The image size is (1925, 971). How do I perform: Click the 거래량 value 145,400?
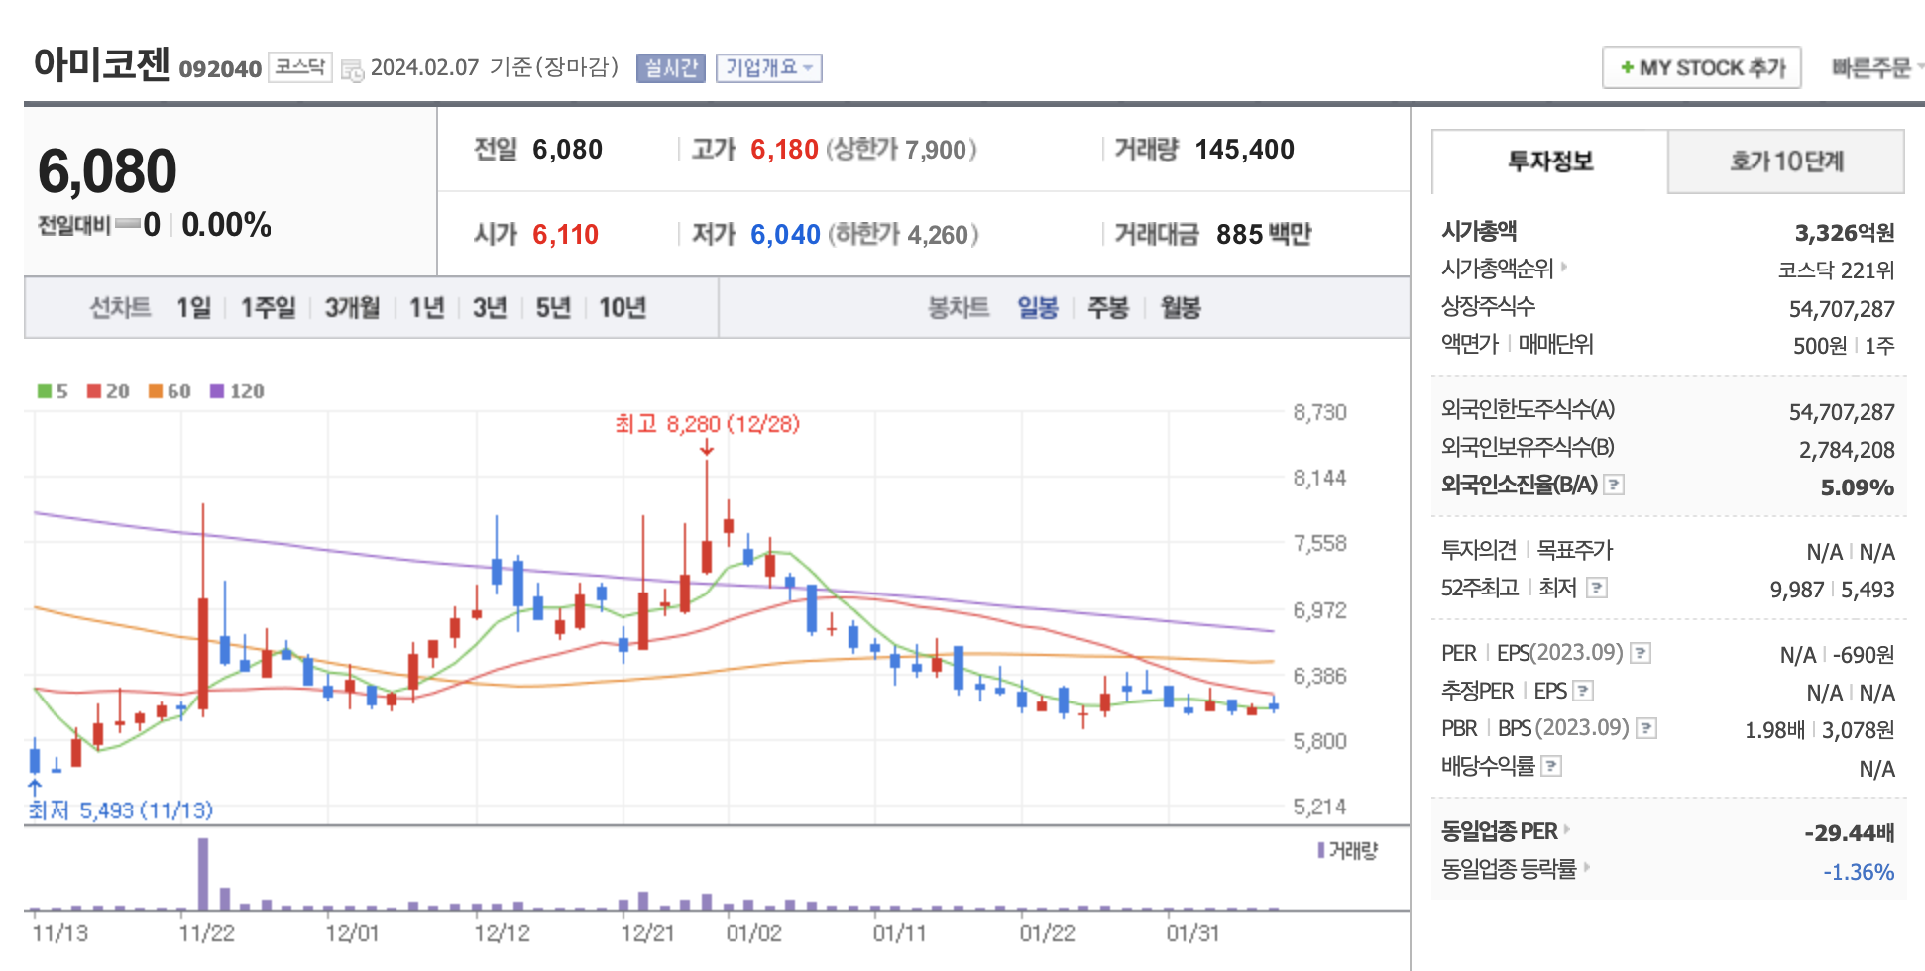click(1245, 150)
